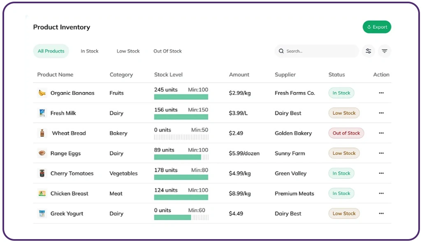Open actions menu for Organic Bananas
The image size is (422, 242).
(381, 93)
